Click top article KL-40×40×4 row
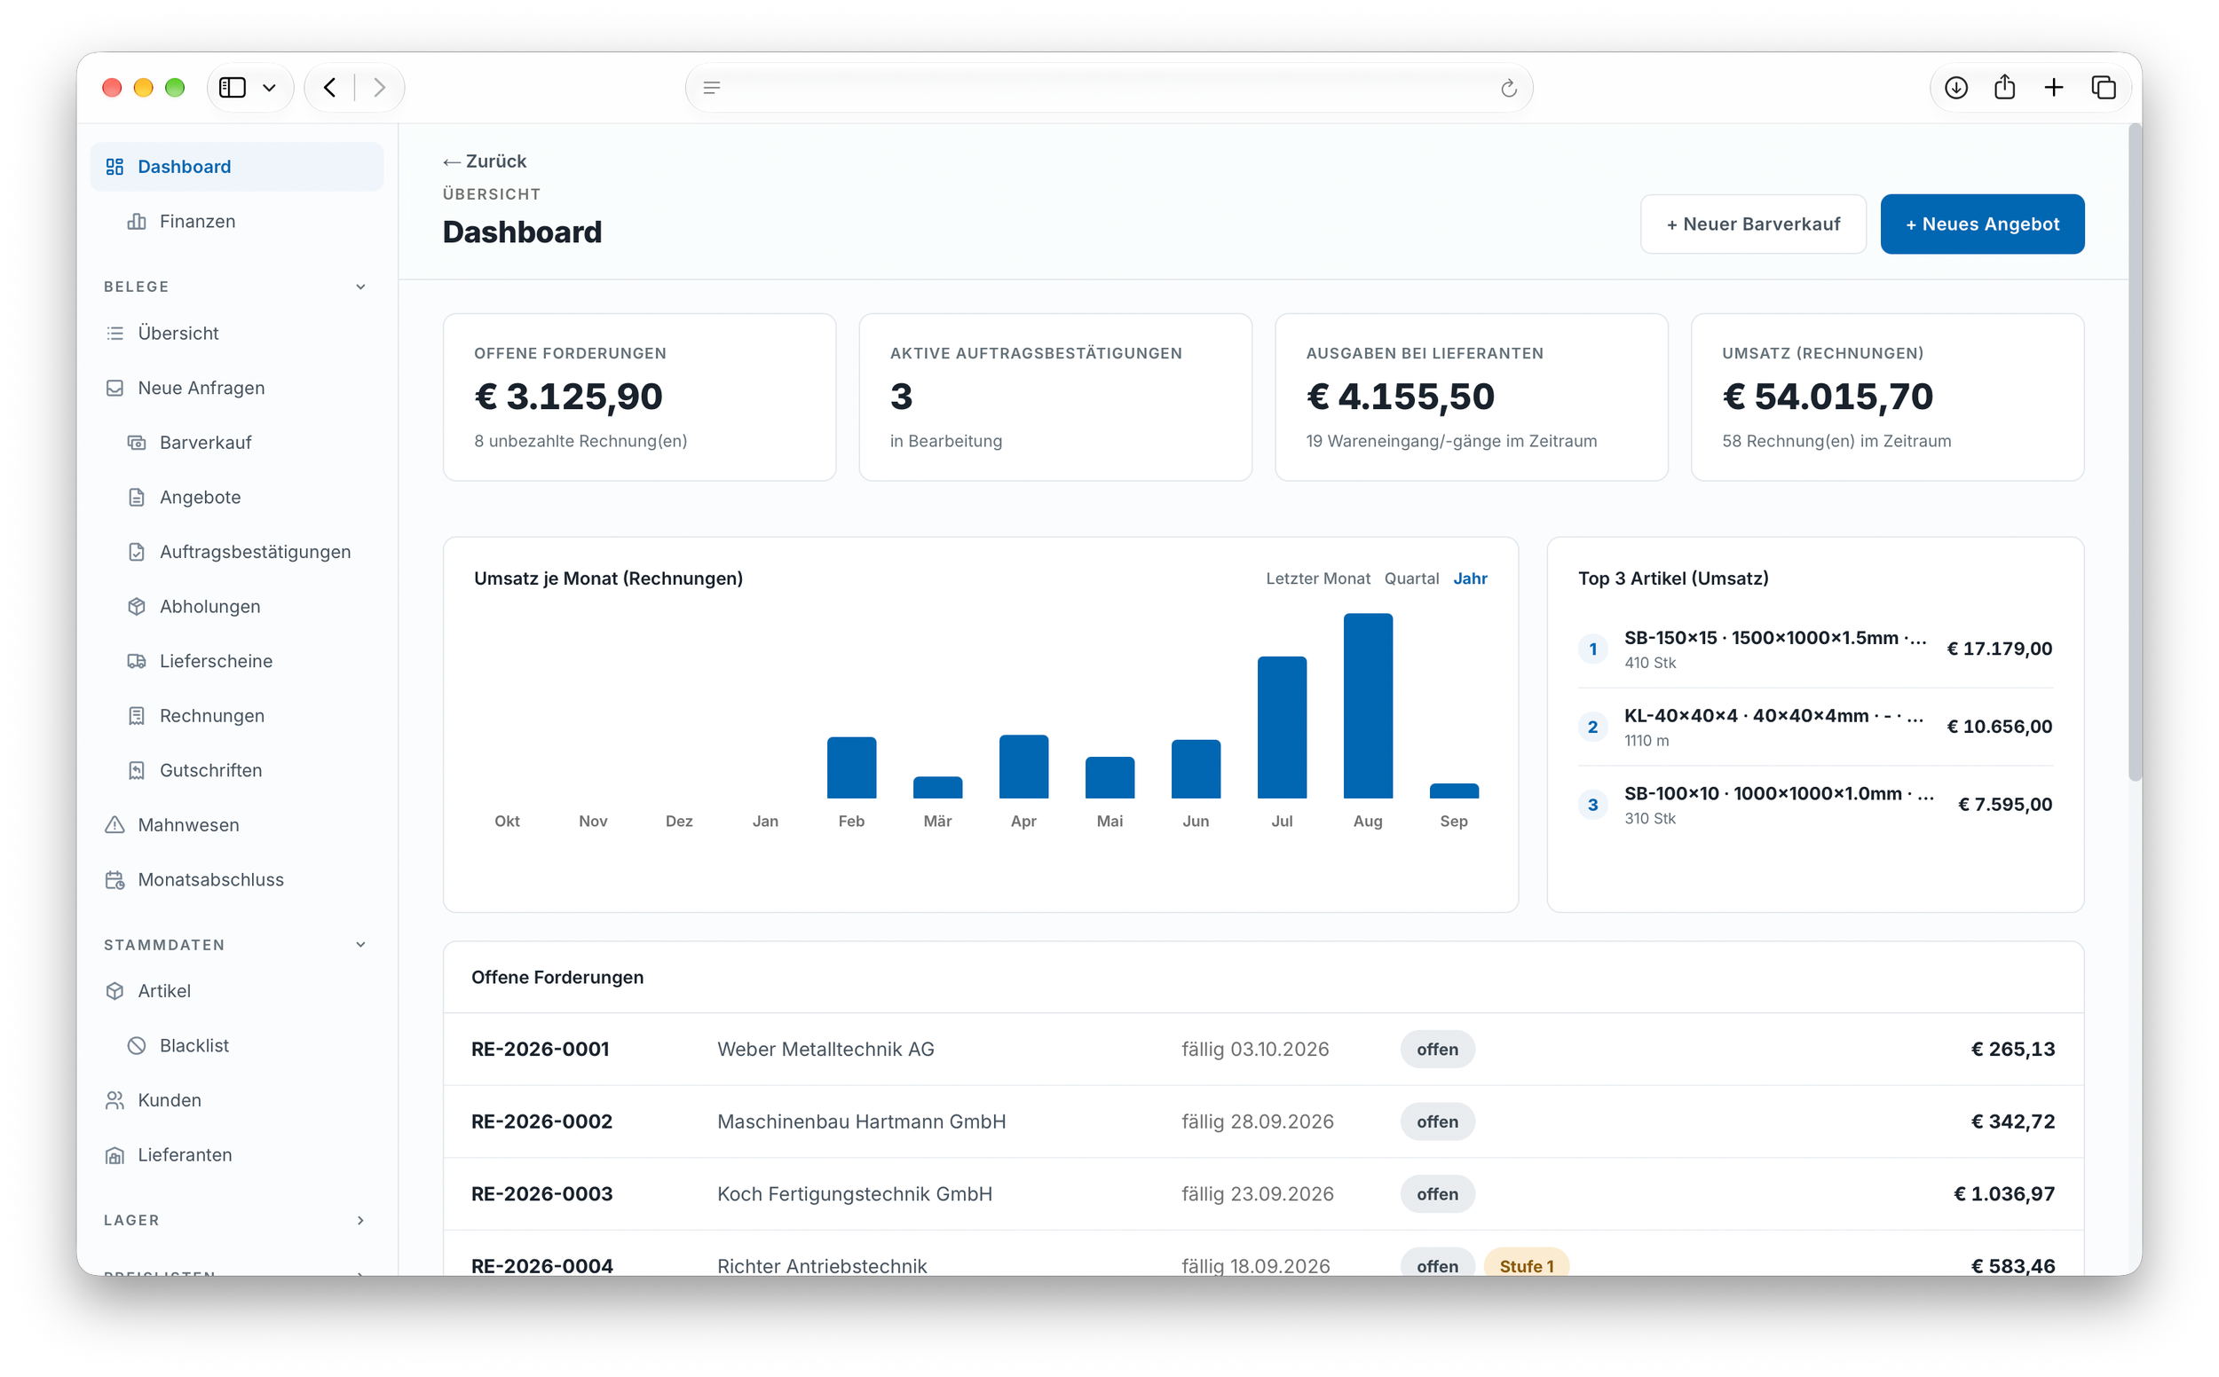The height and width of the screenshot is (1377, 2219). (1814, 727)
